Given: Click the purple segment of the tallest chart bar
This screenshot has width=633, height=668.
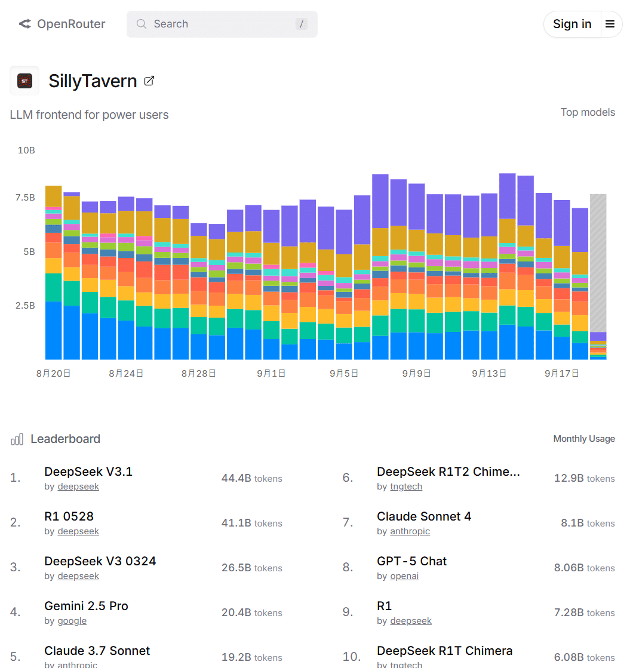Looking at the screenshot, I should [x=508, y=196].
